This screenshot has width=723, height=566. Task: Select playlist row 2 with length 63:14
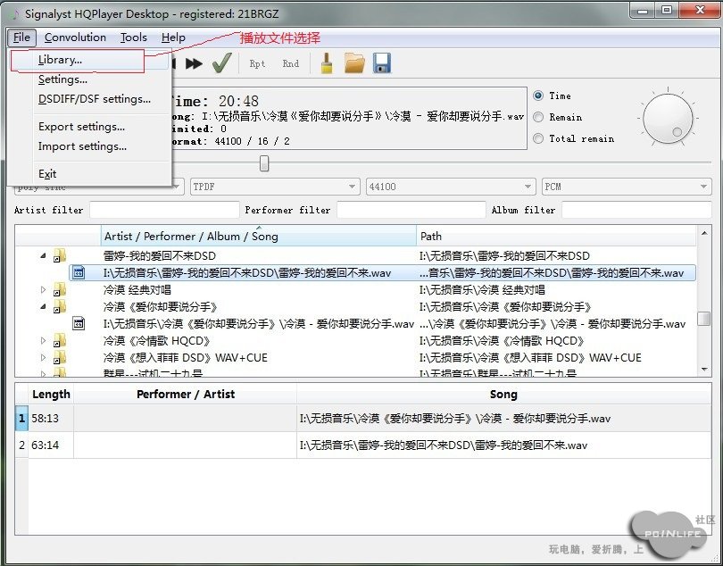363,445
